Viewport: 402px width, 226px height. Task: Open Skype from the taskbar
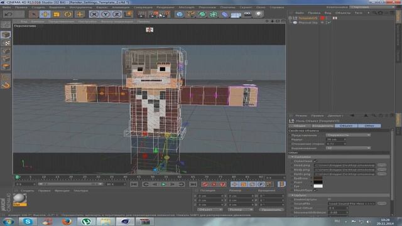pyautogui.click(x=28, y=222)
